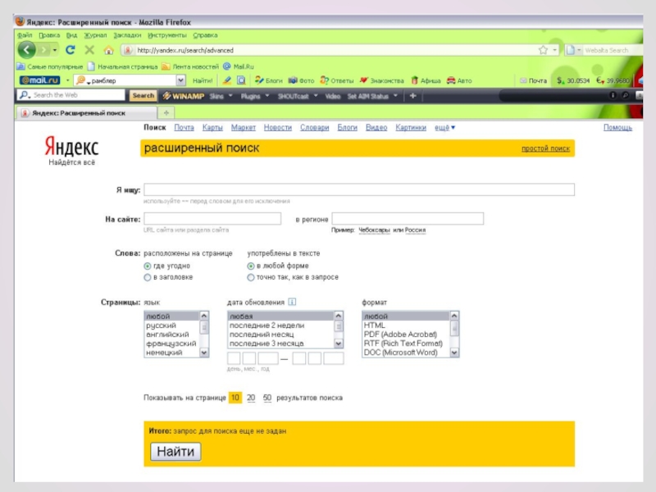Select 'точно так, как в запросе' option
The image size is (656, 492).
coord(251,278)
